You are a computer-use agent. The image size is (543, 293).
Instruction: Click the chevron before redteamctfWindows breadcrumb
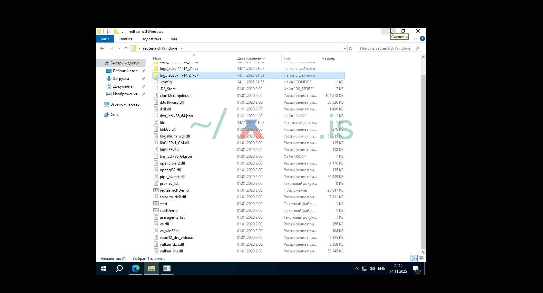tap(139, 48)
